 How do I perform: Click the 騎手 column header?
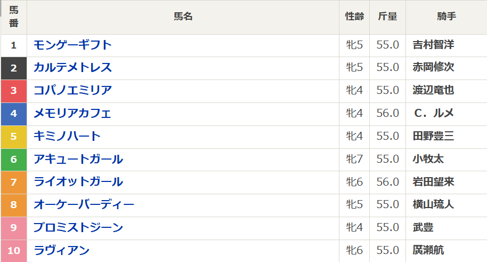coord(446,17)
